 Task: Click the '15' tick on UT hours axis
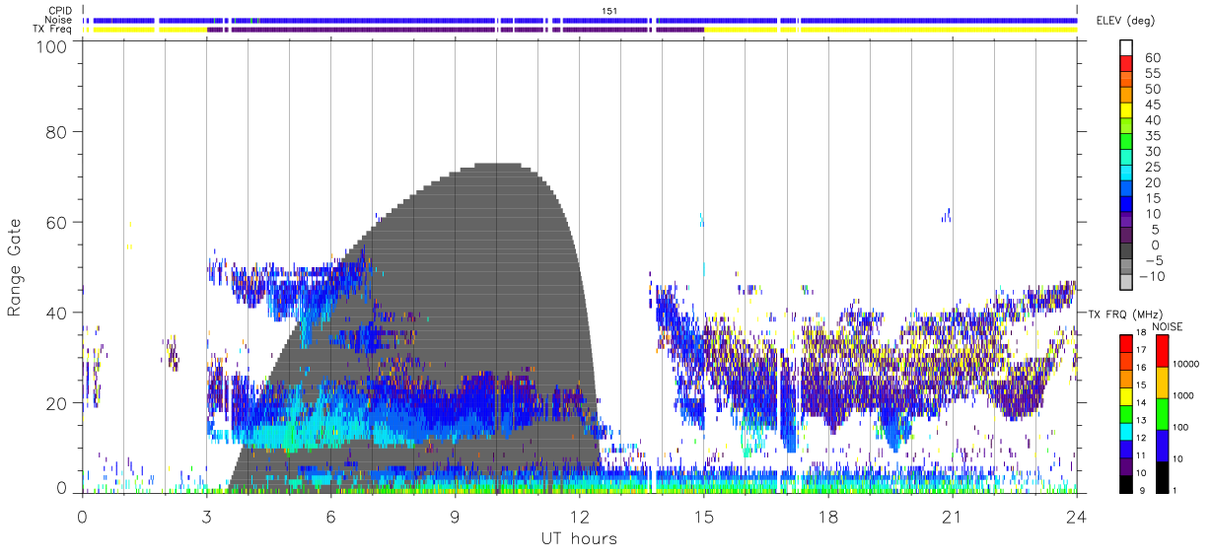click(x=704, y=517)
